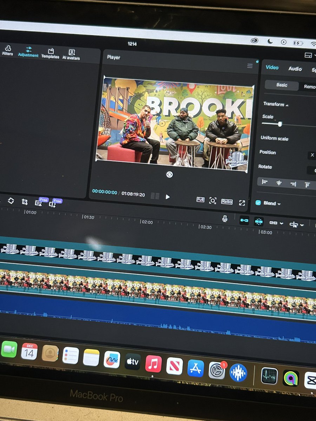316x421 pixels.
Task: Open the blue waveform app in Dock
Action: pos(238,373)
